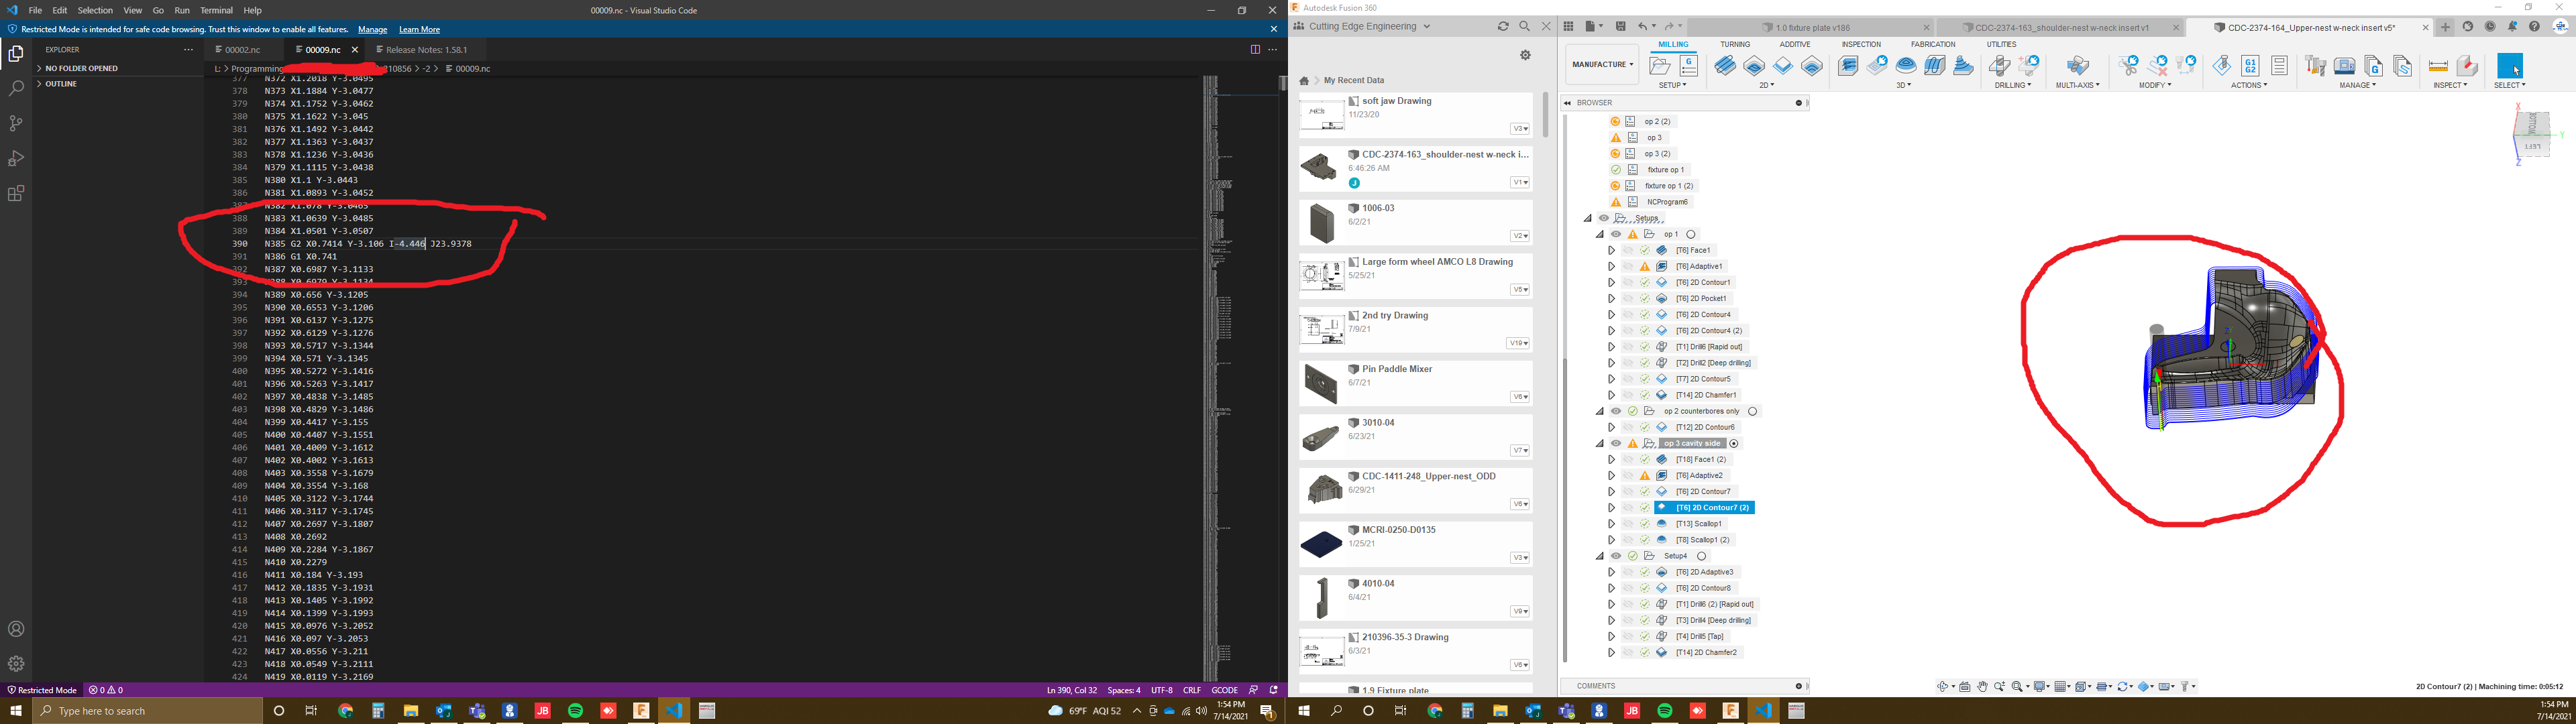
Task: Open VS Code Extensions sidebar icon
Action: coord(16,194)
